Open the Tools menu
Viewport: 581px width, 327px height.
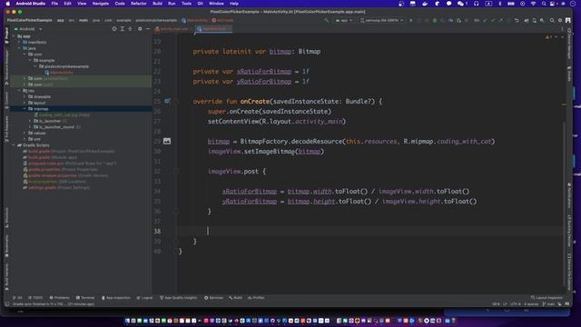(186, 4)
